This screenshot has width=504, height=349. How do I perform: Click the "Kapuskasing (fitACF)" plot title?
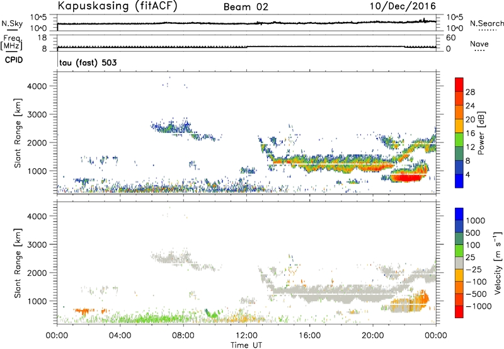click(x=117, y=6)
